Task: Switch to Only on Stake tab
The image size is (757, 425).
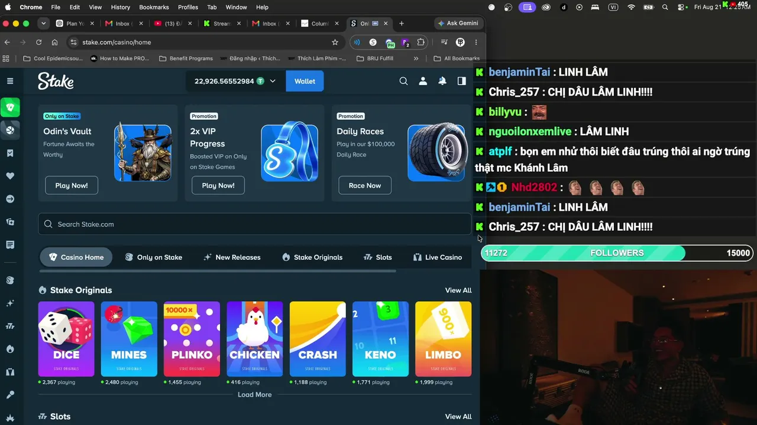Action: click(x=154, y=257)
